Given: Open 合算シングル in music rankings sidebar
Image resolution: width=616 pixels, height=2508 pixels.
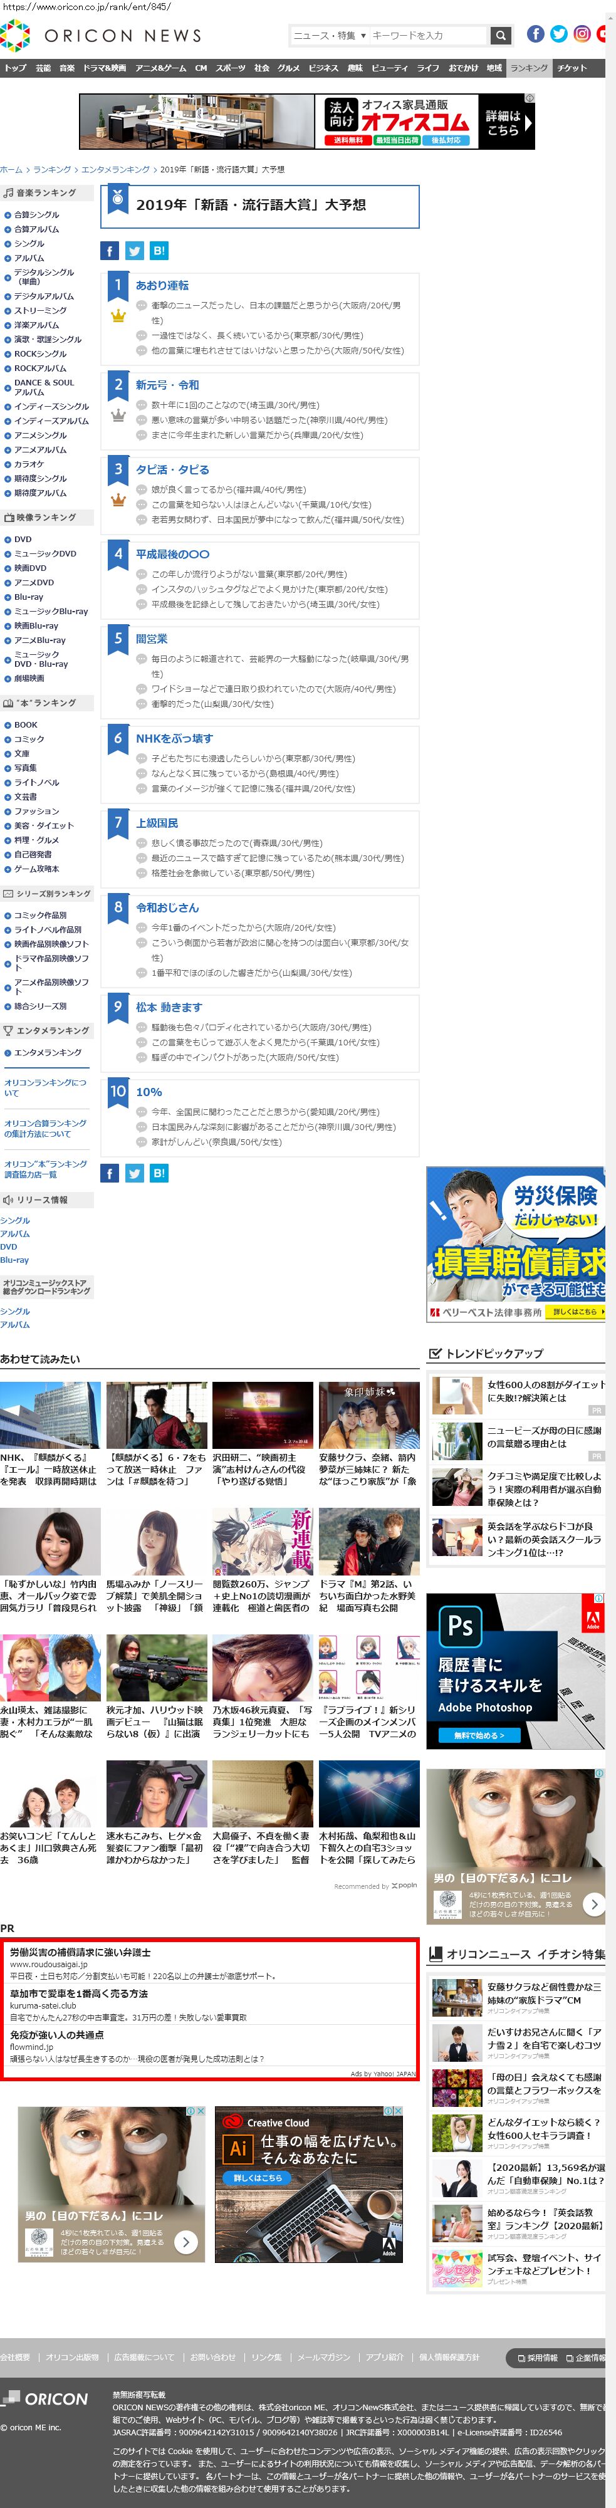Looking at the screenshot, I should tap(36, 214).
